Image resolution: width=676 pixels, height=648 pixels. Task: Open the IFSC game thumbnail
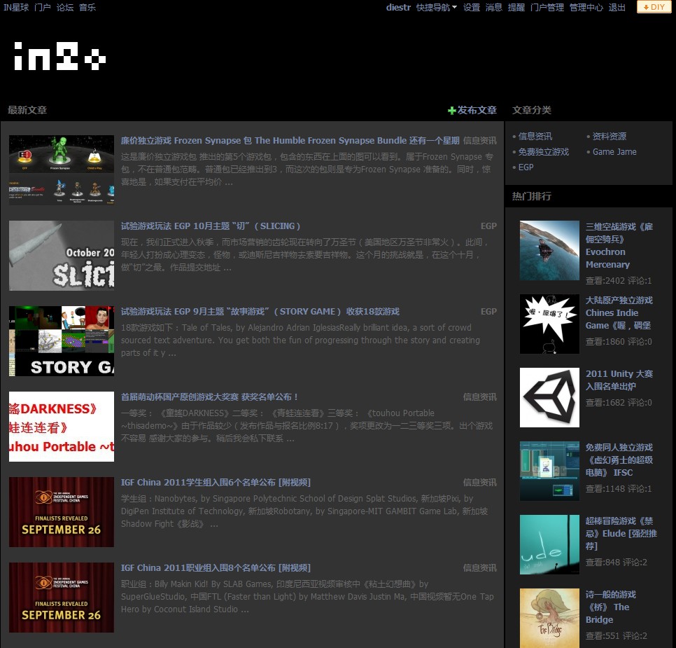tap(549, 471)
